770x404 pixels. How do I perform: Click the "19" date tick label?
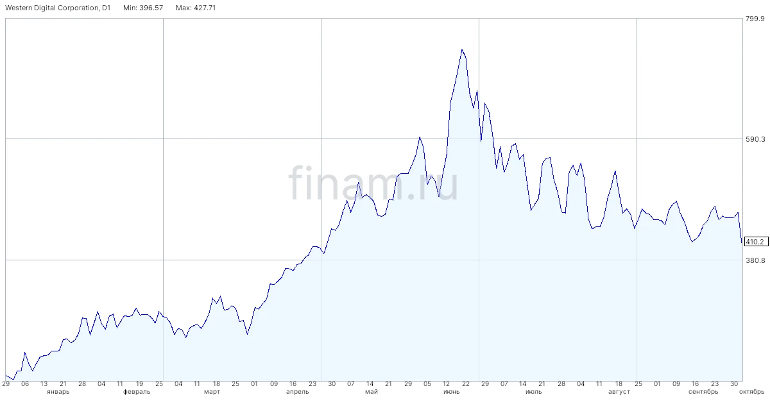(x=139, y=383)
